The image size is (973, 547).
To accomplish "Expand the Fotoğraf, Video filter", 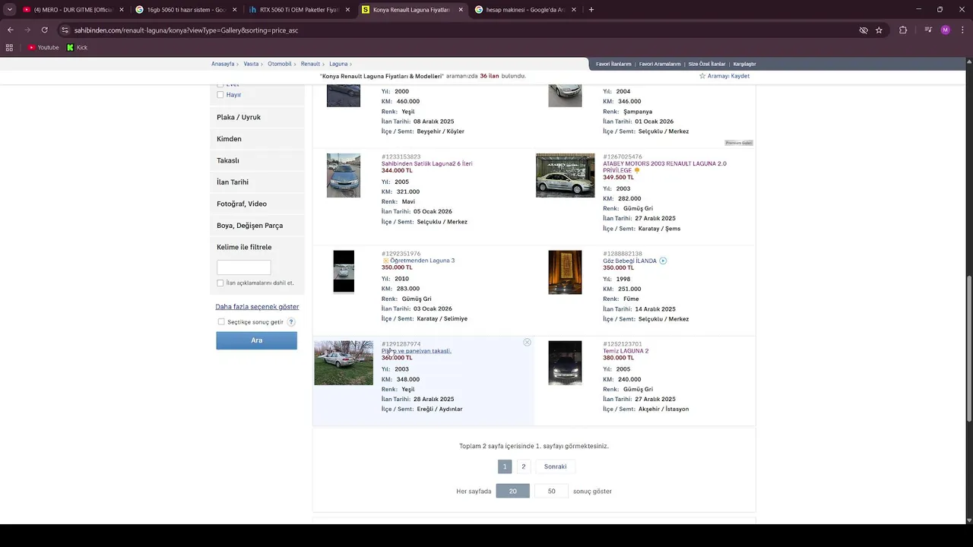I will (257, 204).
